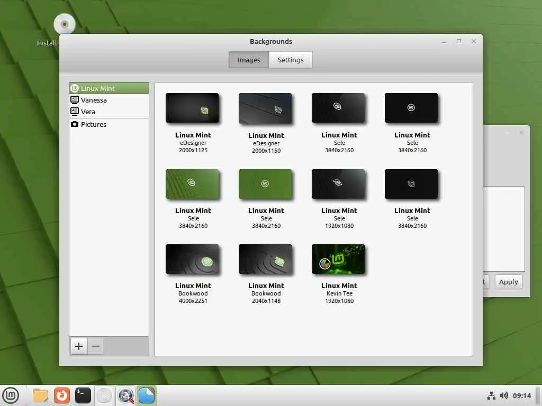
Task: Open the Pictures folder in sidebar
Action: coord(109,124)
